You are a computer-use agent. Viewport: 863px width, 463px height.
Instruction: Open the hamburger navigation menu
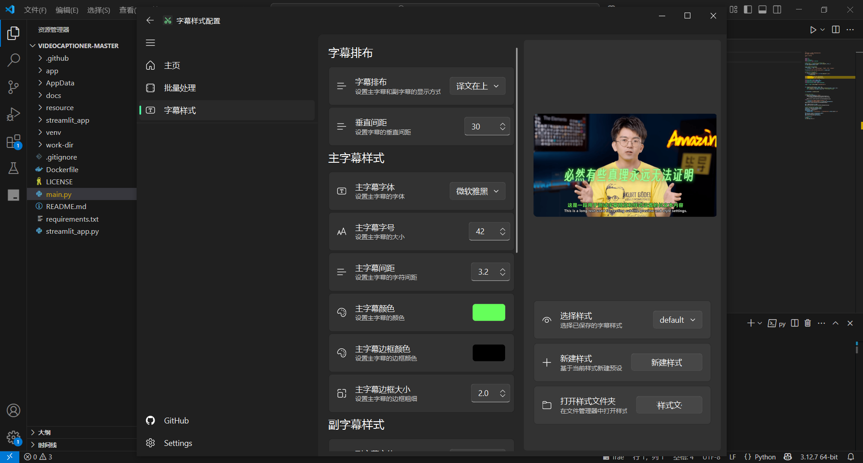150,43
